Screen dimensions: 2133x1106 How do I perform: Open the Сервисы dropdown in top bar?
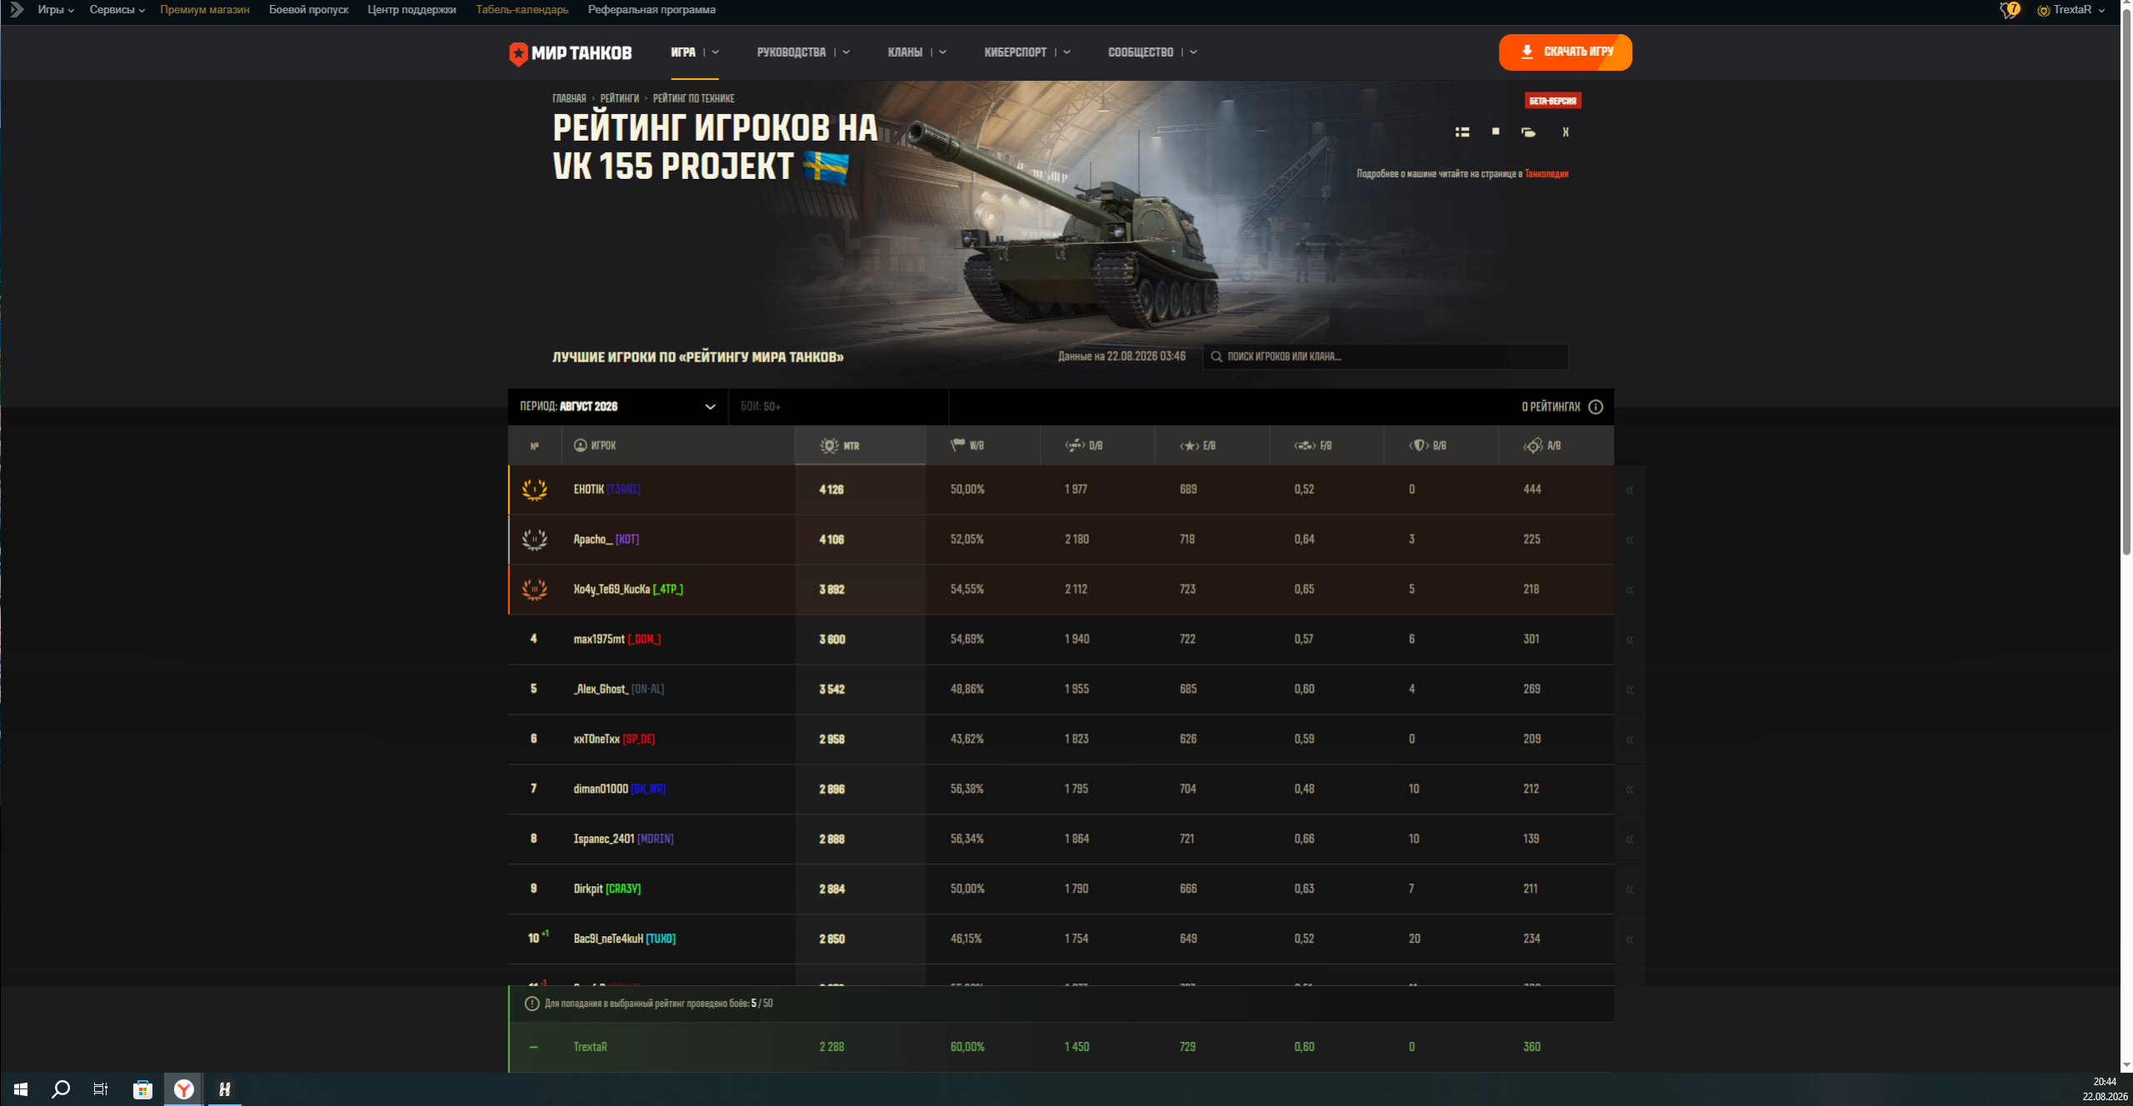[117, 10]
